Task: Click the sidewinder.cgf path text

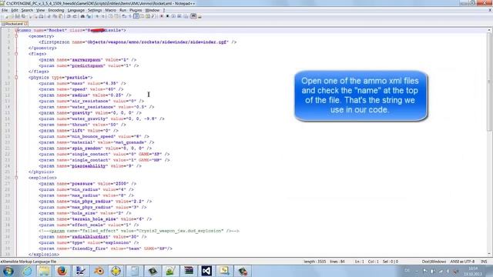Action: [x=157, y=42]
